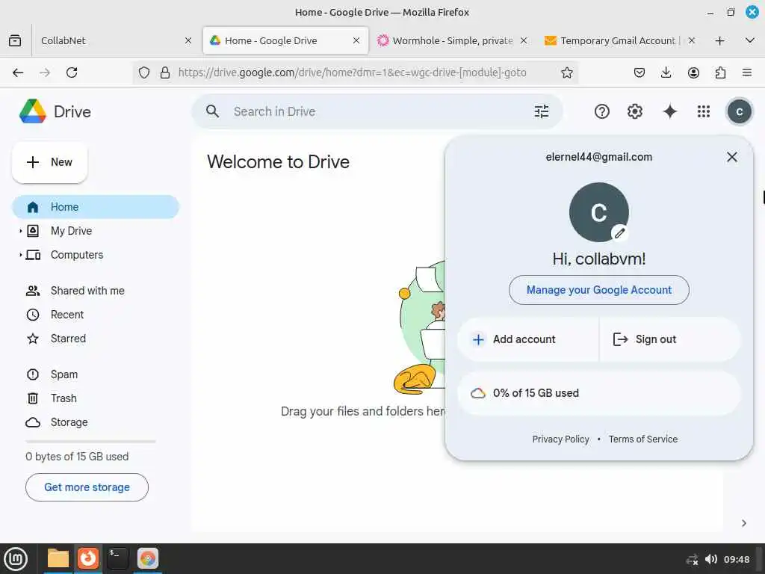Expand Computers tree arrow
Screen dimensions: 765x574
click(x=20, y=254)
